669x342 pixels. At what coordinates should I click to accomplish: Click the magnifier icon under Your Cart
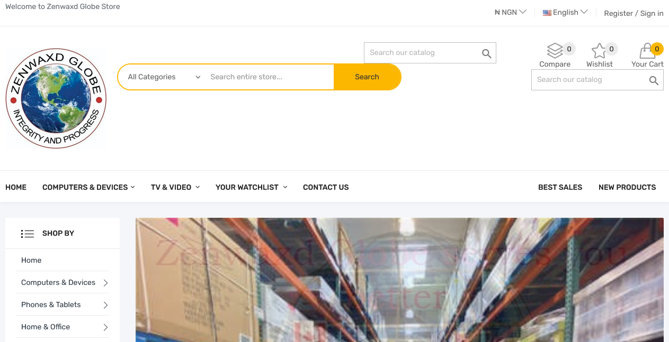(654, 80)
